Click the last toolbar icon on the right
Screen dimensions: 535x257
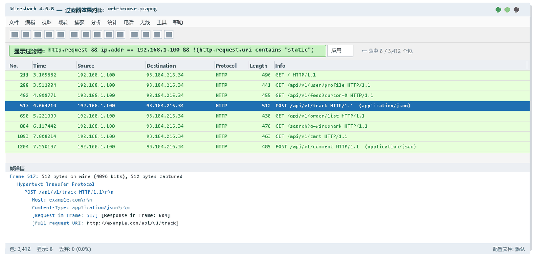(169, 35)
